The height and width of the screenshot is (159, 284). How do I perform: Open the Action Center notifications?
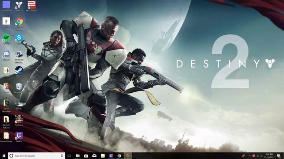[x=279, y=156]
